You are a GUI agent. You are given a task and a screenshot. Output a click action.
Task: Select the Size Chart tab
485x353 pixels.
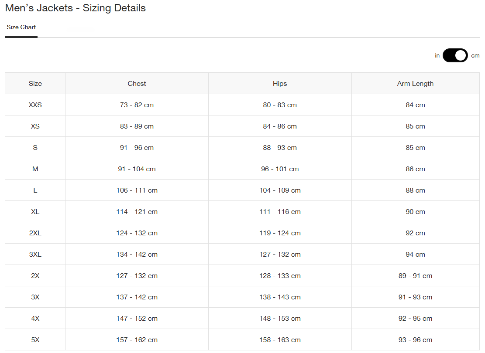[x=21, y=27]
